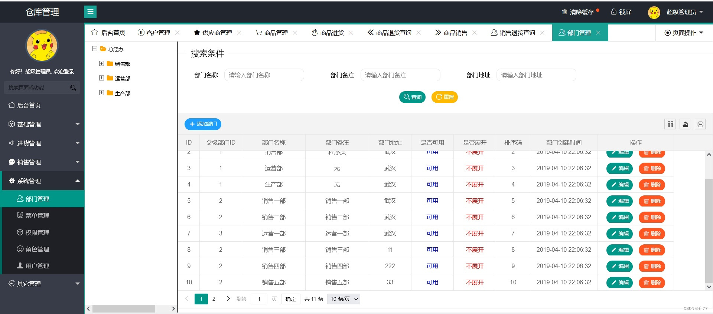Open the 超级管理员 user dropdown
Image resolution: width=713 pixels, height=314 pixels.
(x=685, y=12)
